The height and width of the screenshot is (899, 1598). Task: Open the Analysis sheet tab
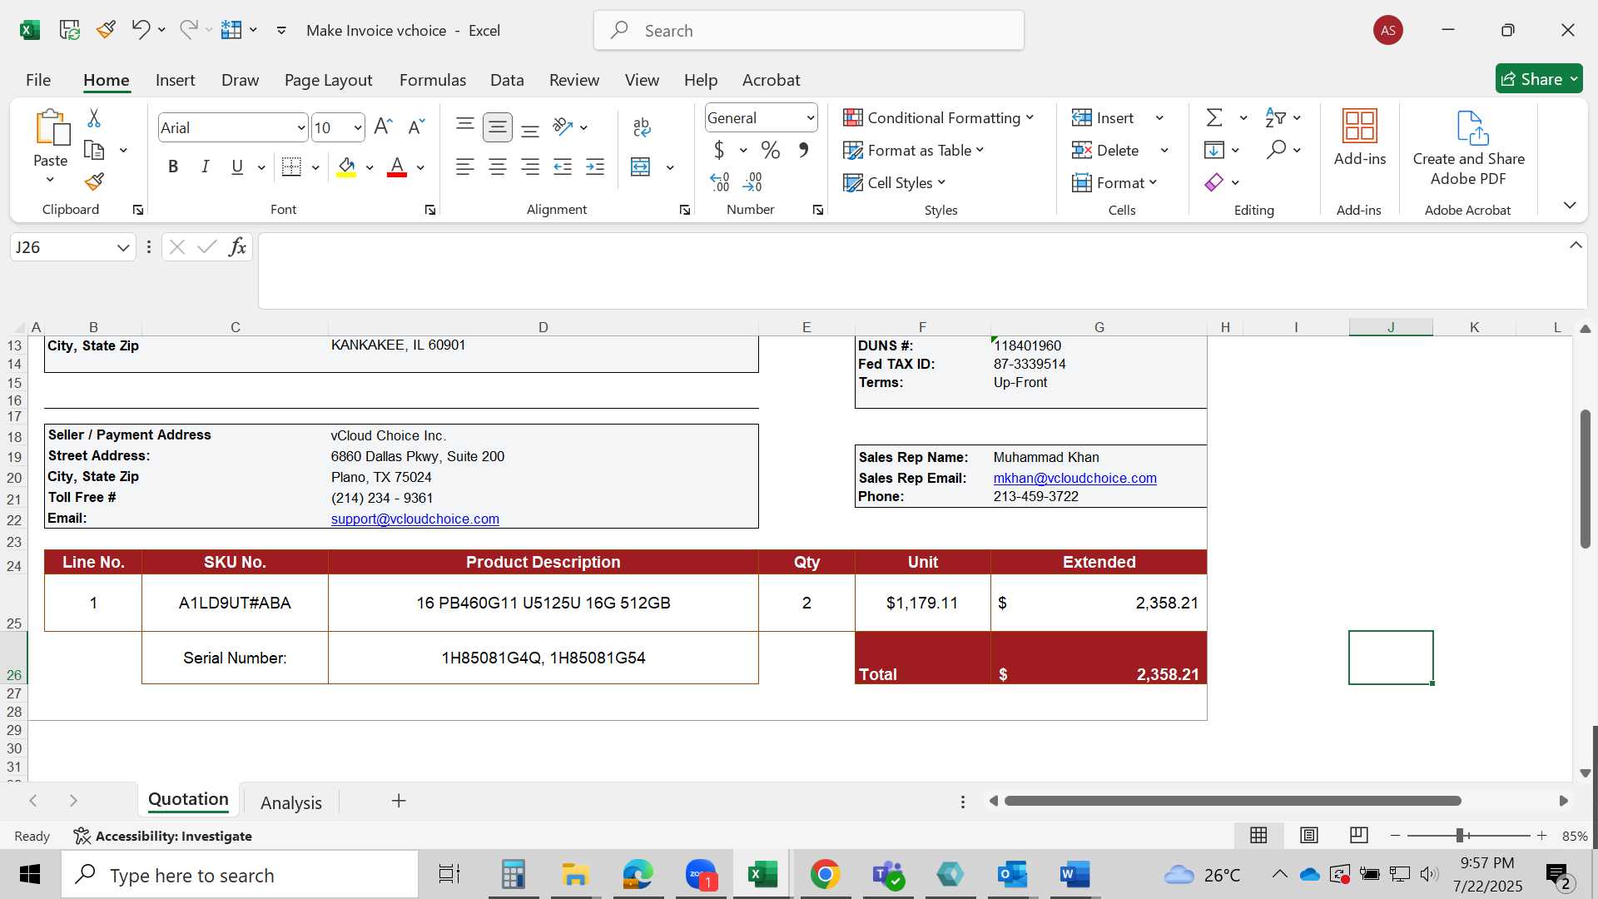(x=291, y=802)
